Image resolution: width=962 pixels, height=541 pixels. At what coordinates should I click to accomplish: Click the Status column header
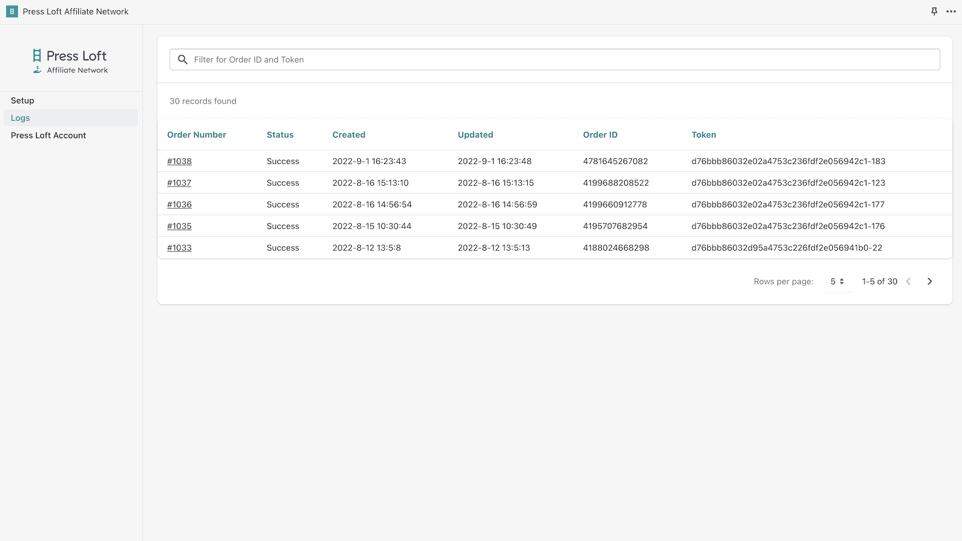pos(280,135)
